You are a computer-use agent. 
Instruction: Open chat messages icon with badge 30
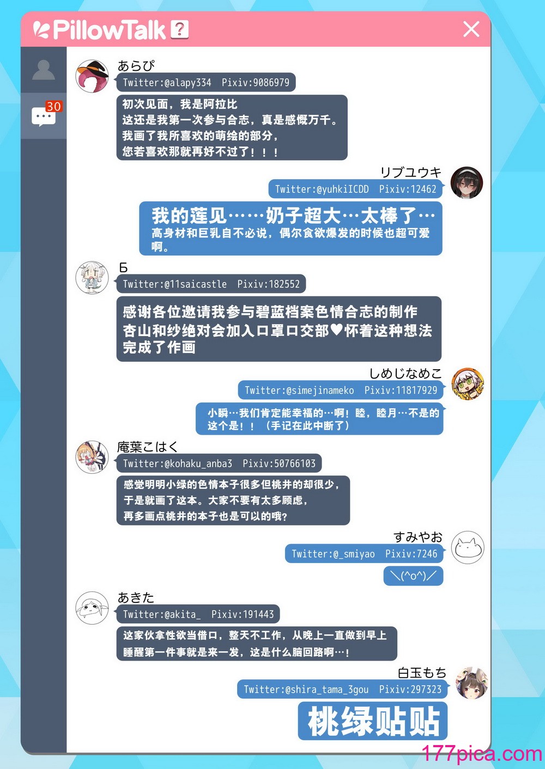click(x=44, y=115)
